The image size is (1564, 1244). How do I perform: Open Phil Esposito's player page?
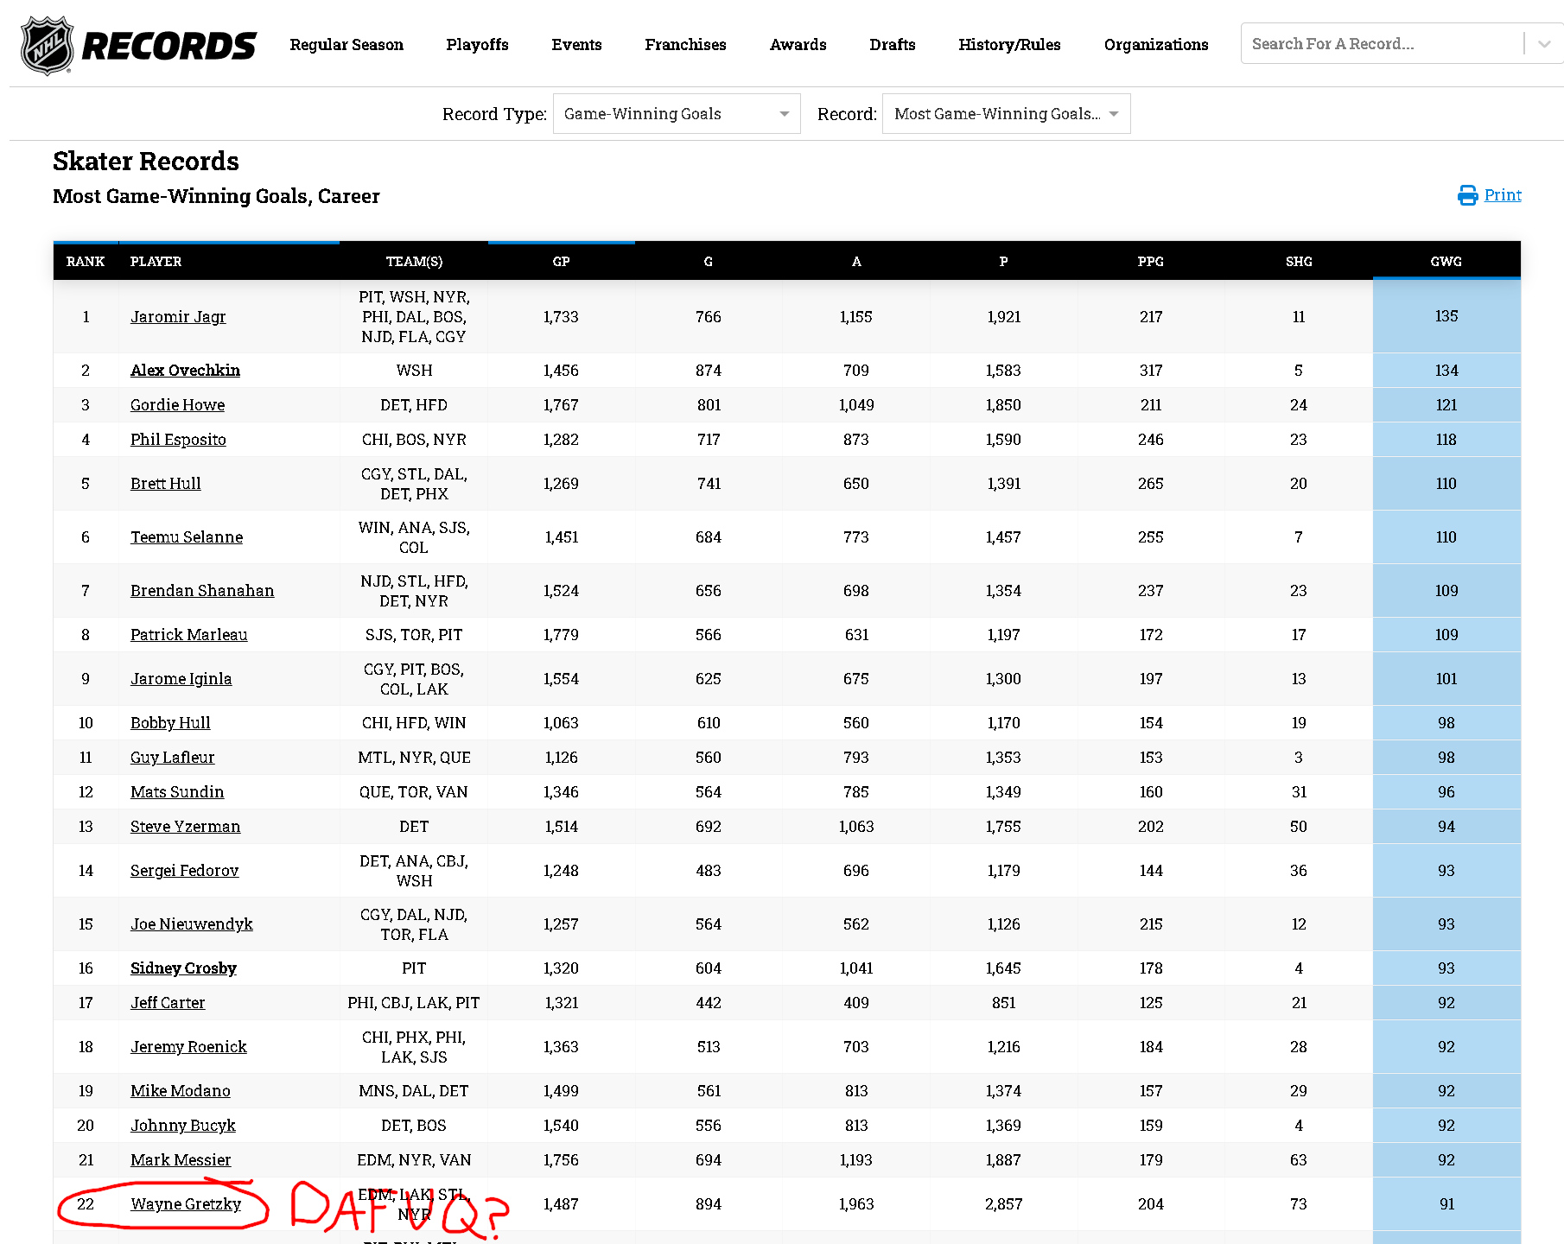(x=178, y=440)
